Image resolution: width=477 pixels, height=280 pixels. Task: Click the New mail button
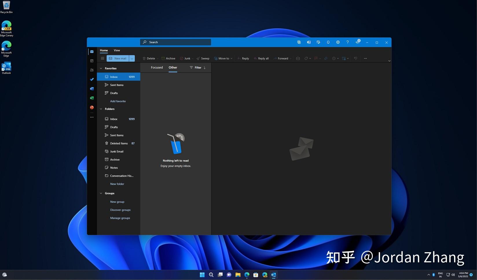[x=118, y=58]
